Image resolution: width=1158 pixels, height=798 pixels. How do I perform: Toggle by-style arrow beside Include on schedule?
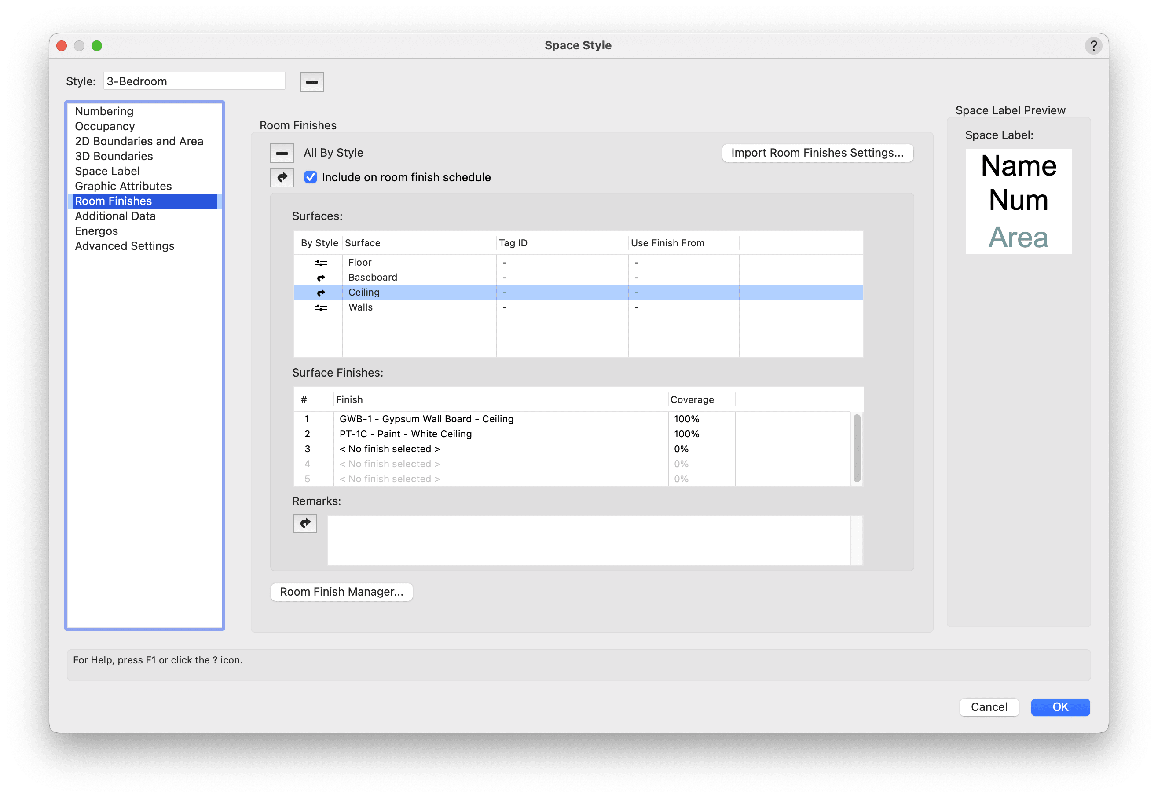coord(282,177)
